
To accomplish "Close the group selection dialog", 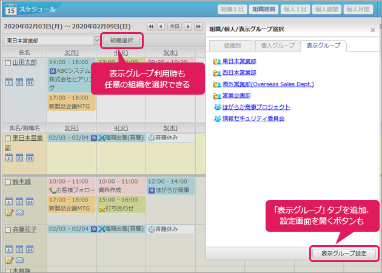I will coord(372,29).
